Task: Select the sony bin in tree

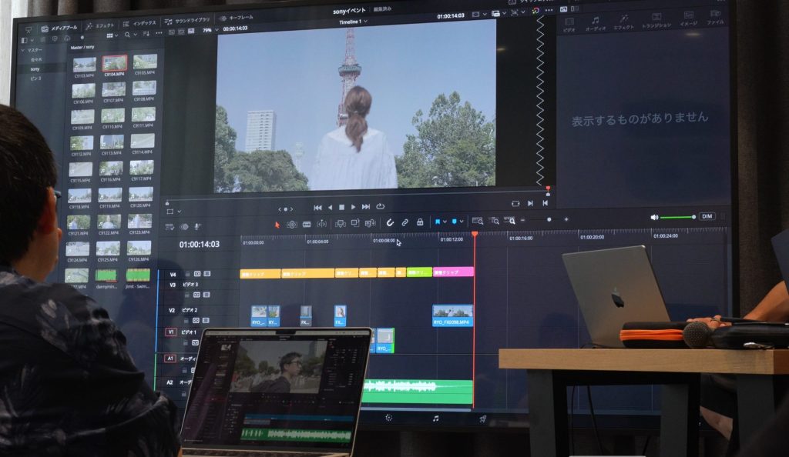Action: [x=35, y=68]
